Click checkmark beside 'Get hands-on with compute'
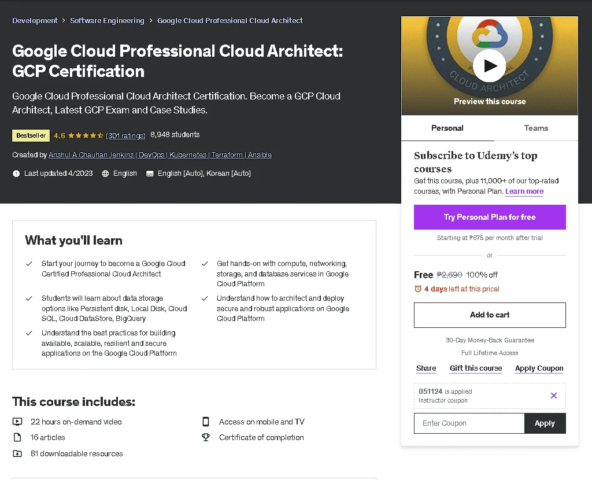The width and height of the screenshot is (592, 480). pyautogui.click(x=205, y=264)
